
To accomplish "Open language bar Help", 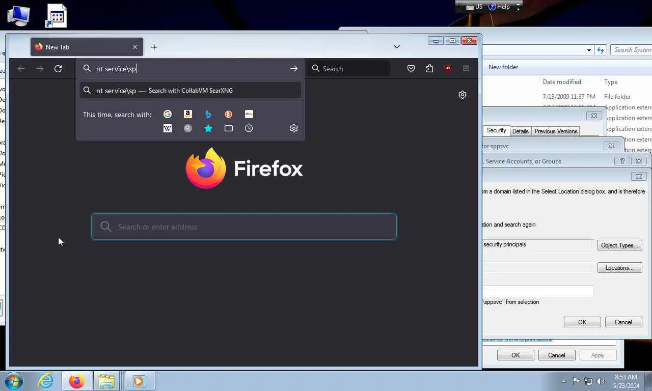I will pos(499,7).
